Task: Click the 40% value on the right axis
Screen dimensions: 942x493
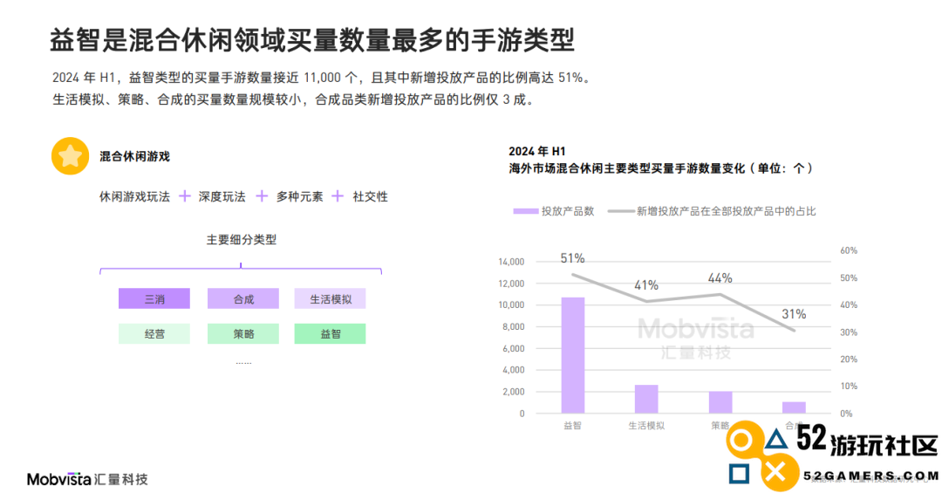Action: tap(849, 305)
